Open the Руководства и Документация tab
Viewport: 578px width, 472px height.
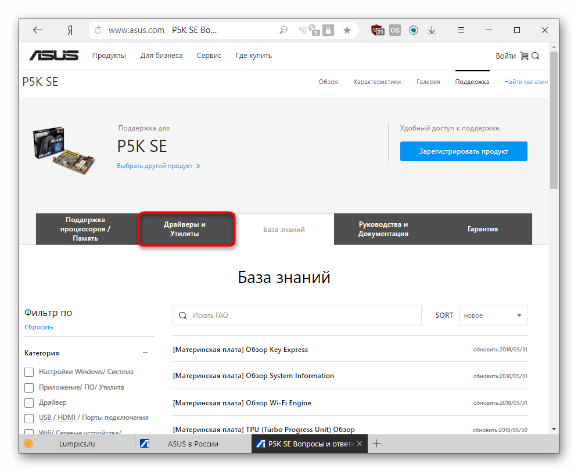383,229
